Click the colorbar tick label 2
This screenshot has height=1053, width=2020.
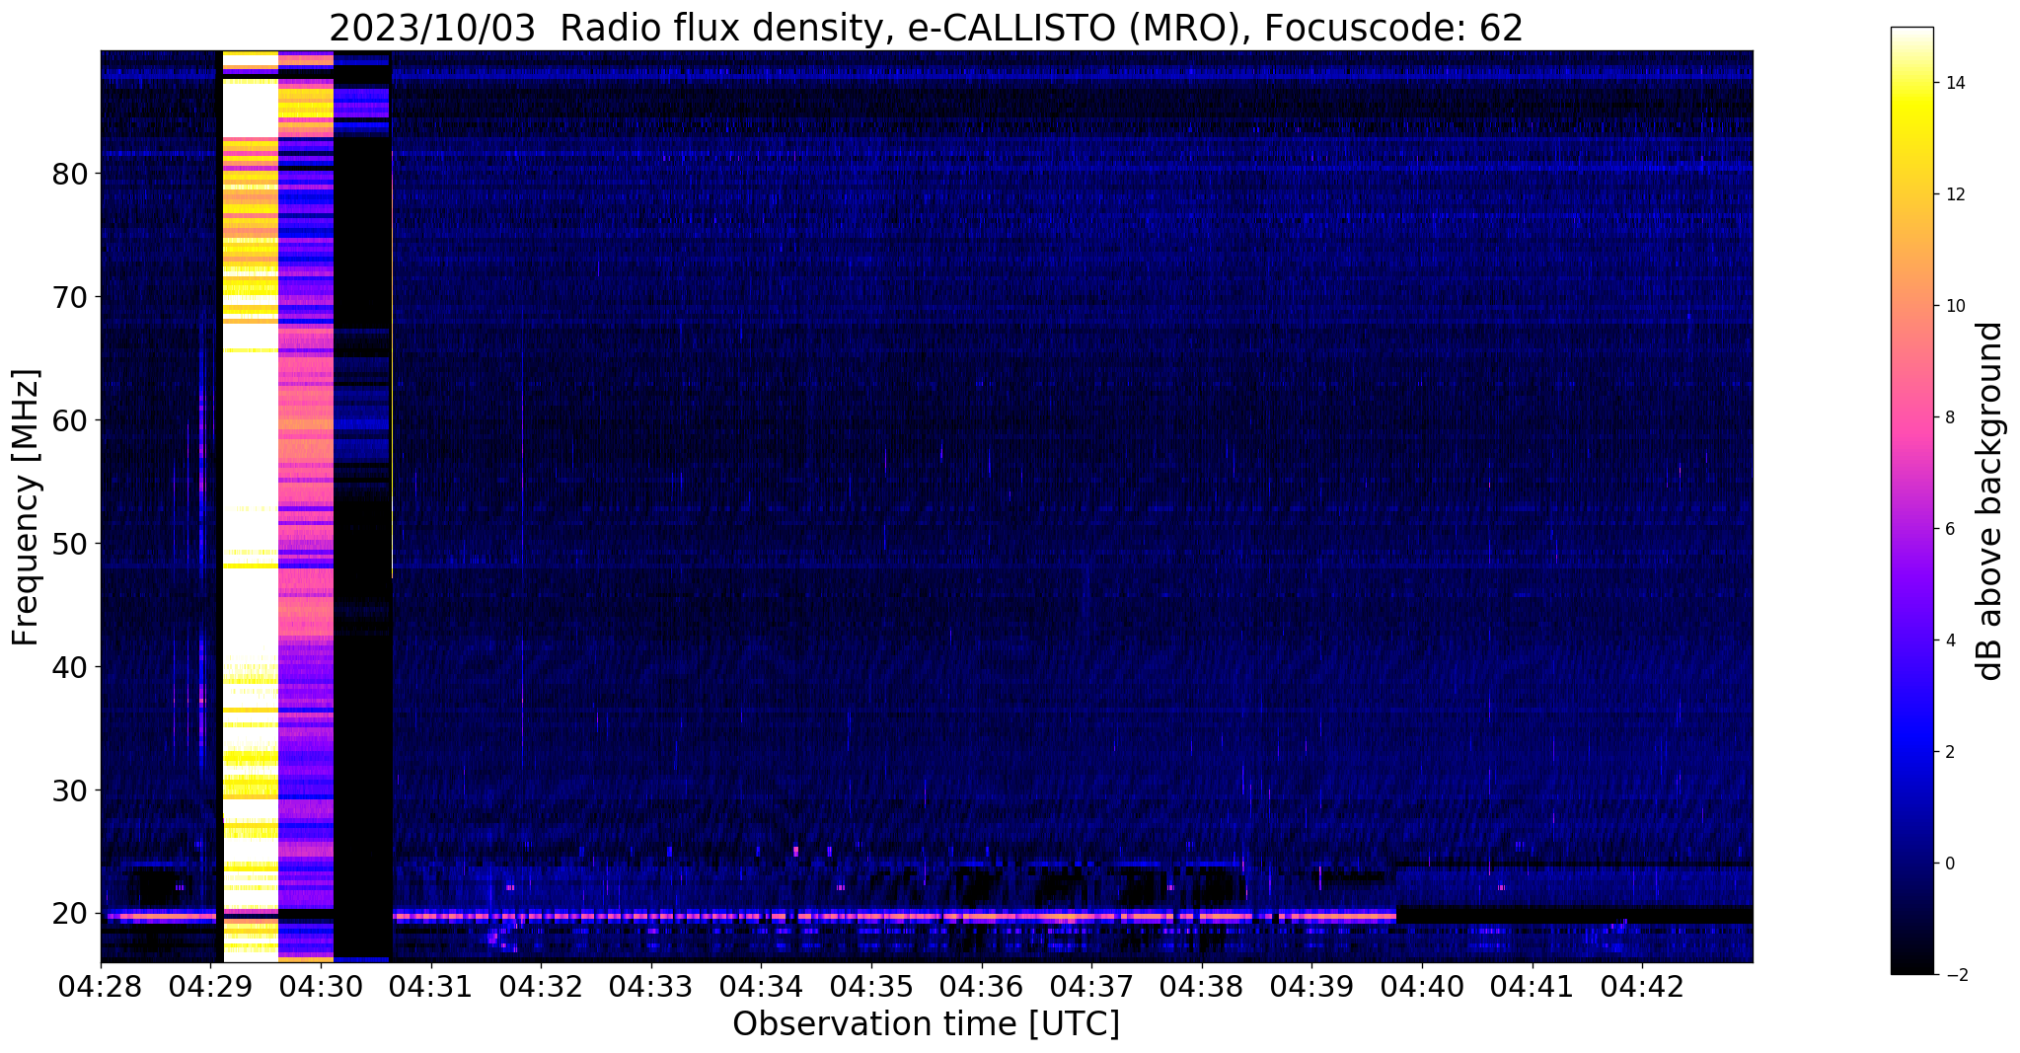click(x=1949, y=753)
